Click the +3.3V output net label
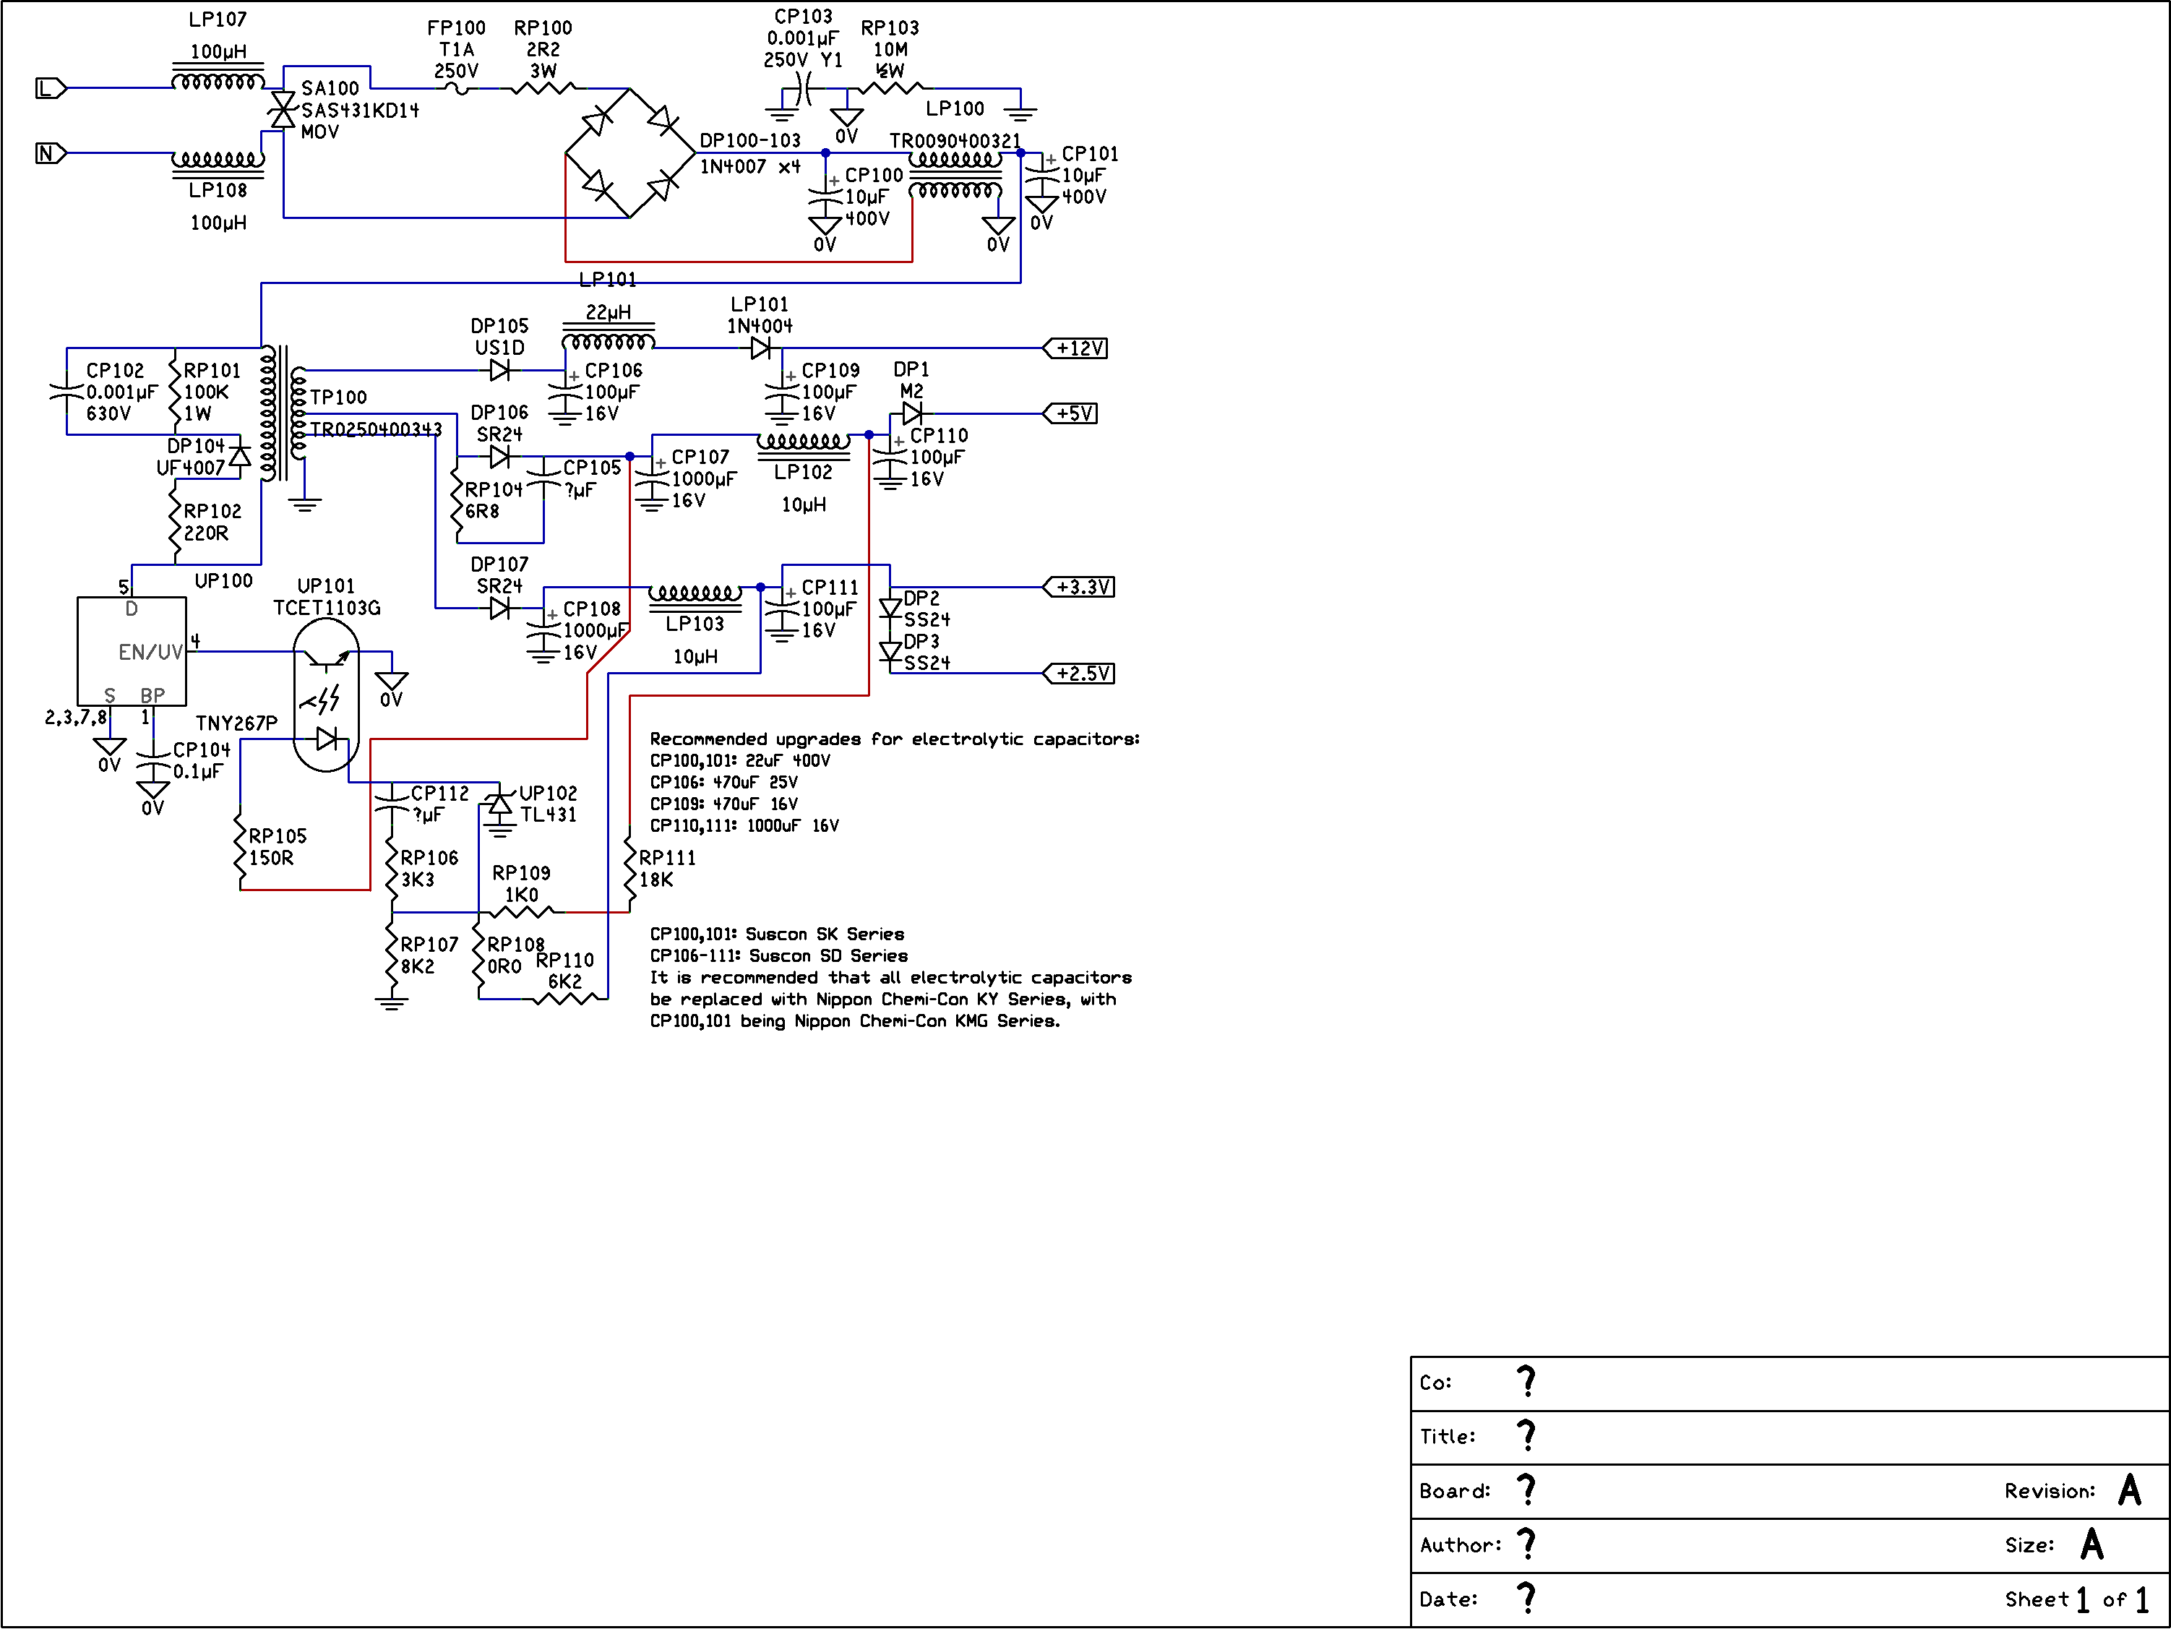Screen dimensions: 2171x1629 pyautogui.click(x=1078, y=587)
